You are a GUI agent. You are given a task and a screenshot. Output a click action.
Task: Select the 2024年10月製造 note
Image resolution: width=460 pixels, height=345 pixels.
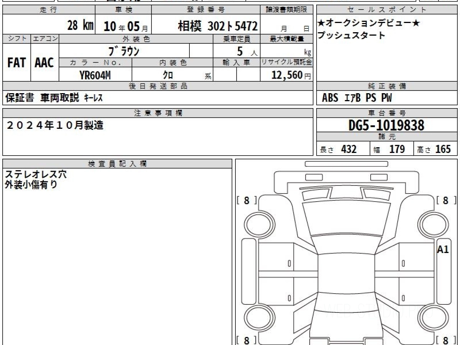[55, 125]
